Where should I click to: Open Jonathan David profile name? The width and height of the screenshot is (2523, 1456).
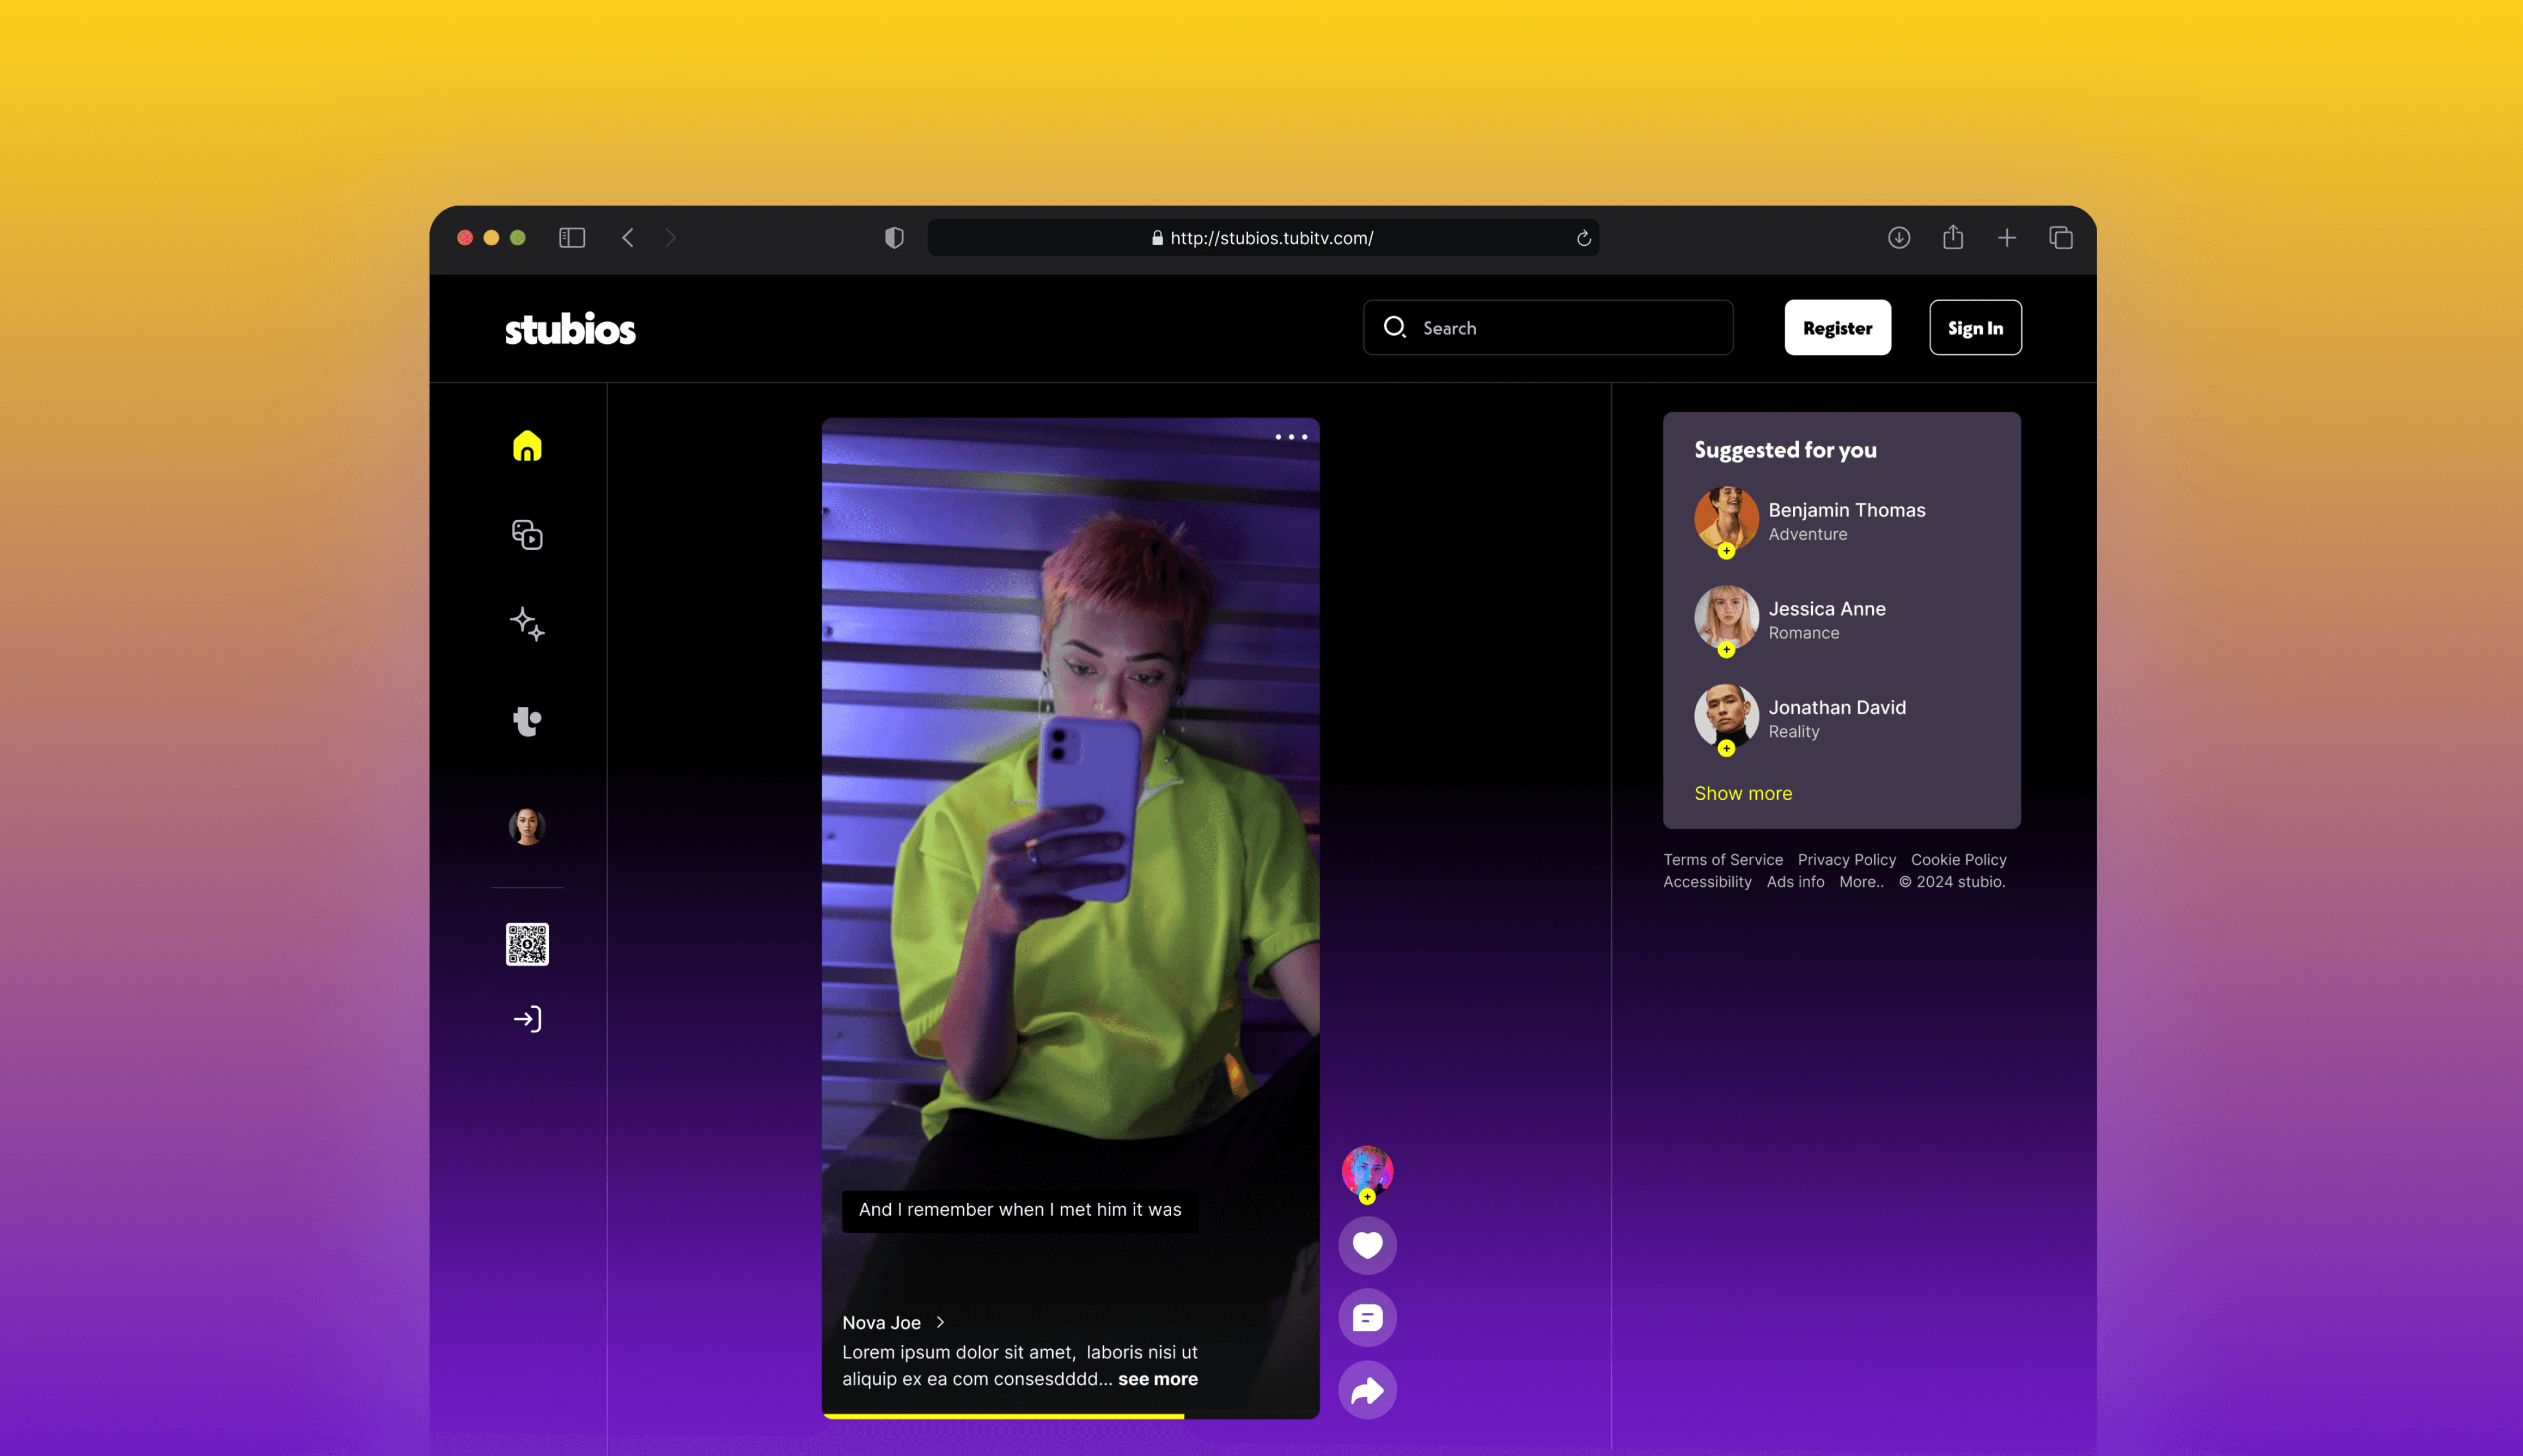tap(1837, 707)
